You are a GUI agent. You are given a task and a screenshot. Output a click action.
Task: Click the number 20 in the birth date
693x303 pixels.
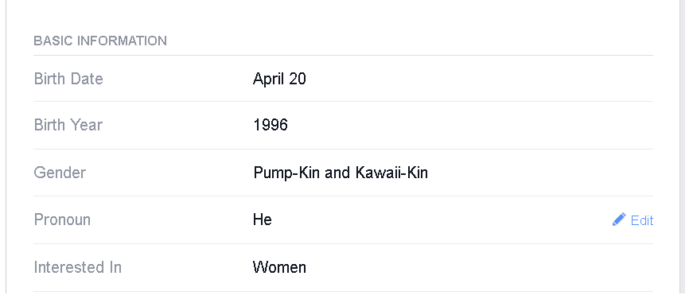(298, 79)
